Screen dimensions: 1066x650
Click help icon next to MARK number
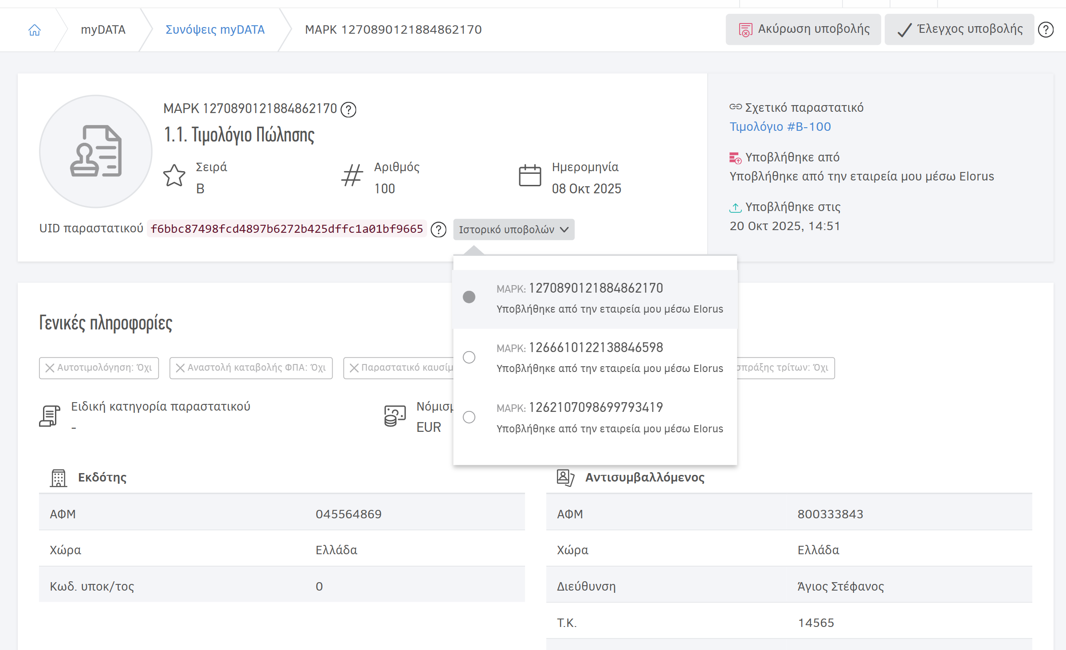349,109
